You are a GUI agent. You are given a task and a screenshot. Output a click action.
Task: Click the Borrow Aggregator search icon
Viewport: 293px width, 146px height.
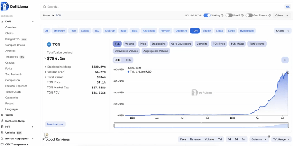[2, 139]
